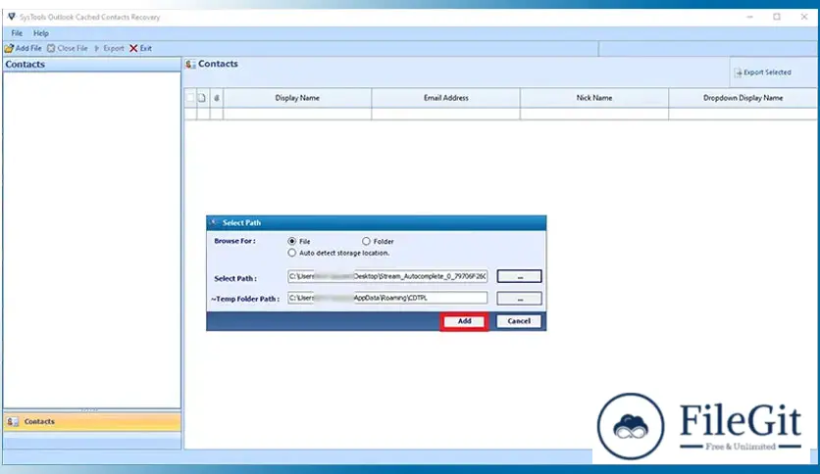Screen dimensions: 820x474
Task: Click the Dropdown Display Name column header
Action: point(743,98)
